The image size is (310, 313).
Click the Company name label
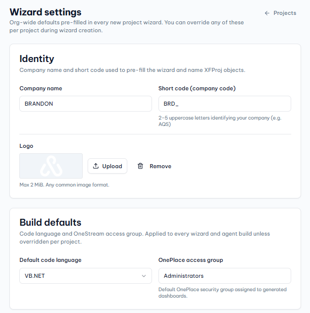pyautogui.click(x=41, y=88)
